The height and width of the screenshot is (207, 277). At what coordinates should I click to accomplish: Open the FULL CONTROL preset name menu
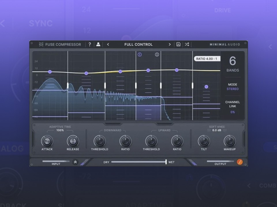click(x=138, y=45)
